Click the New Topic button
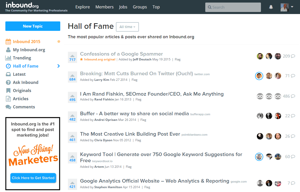300x192 pixels. [x=33, y=26]
